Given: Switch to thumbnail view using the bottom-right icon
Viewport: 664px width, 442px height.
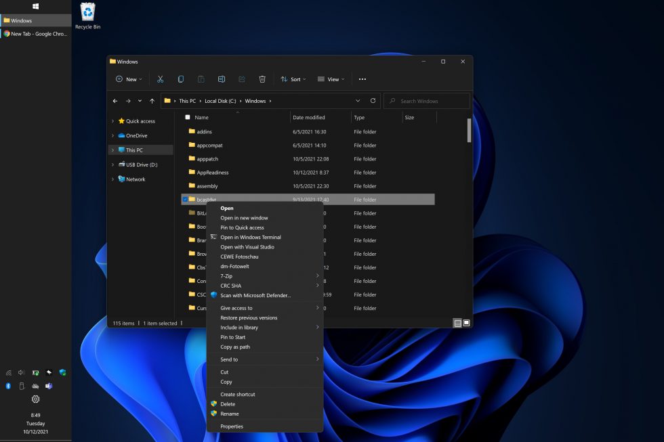Looking at the screenshot, I should pyautogui.click(x=466, y=323).
